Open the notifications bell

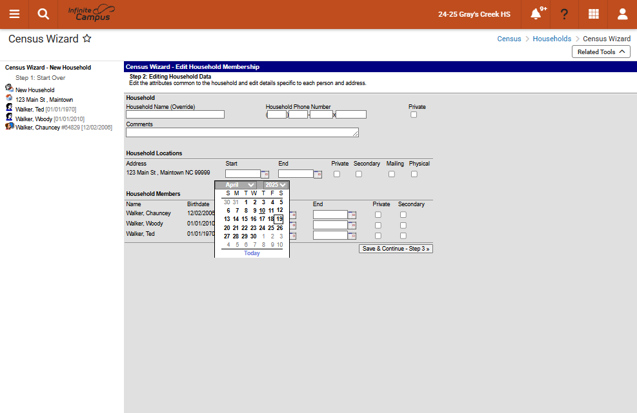[x=536, y=14]
